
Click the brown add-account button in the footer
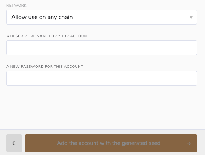[x=111, y=143]
